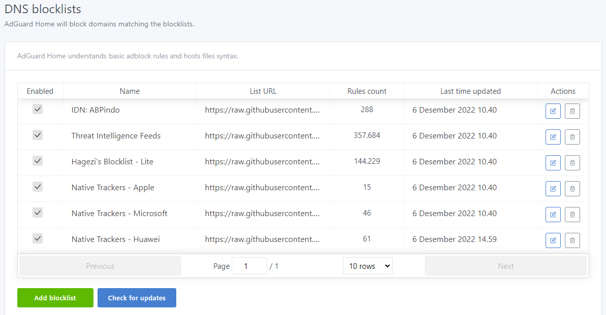This screenshot has width=606, height=315.
Task: Open editing for Native Trackers - Microsoft
Action: 553,214
